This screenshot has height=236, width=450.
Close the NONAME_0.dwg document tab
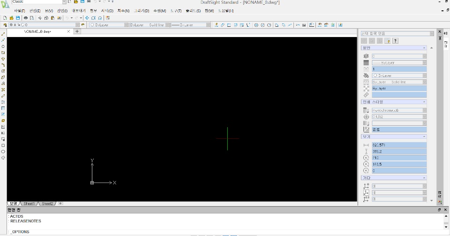click(68, 31)
